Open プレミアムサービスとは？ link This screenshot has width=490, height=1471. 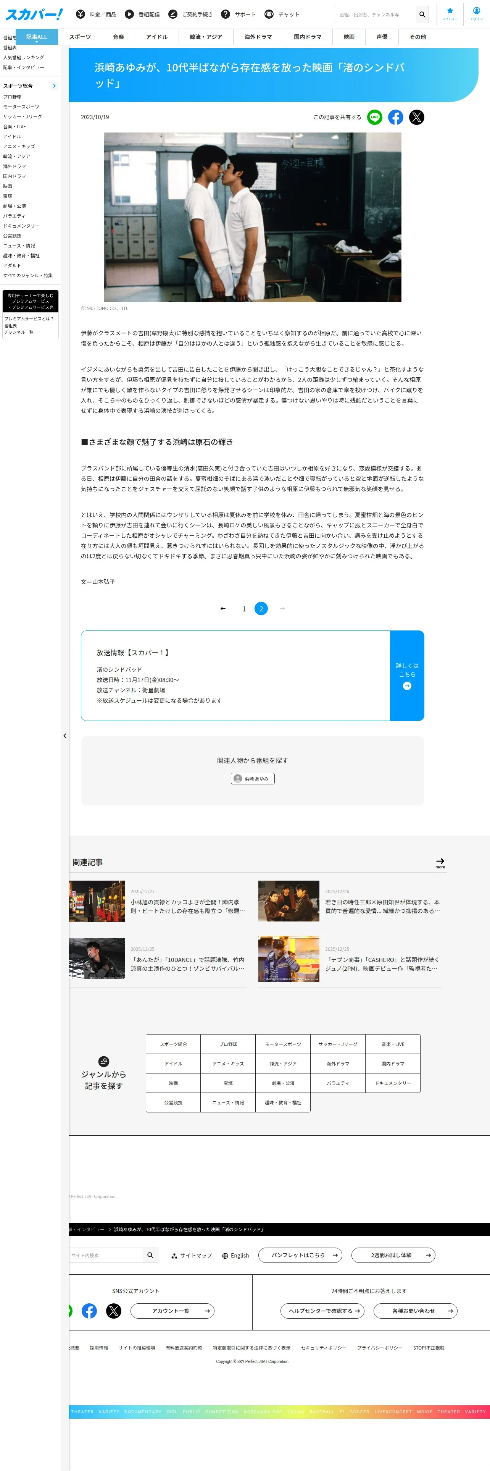point(29,318)
